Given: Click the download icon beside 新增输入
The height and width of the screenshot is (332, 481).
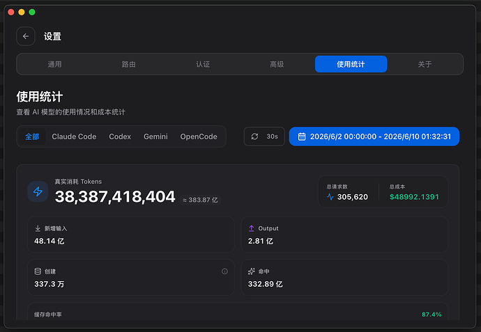Looking at the screenshot, I should pyautogui.click(x=38, y=228).
